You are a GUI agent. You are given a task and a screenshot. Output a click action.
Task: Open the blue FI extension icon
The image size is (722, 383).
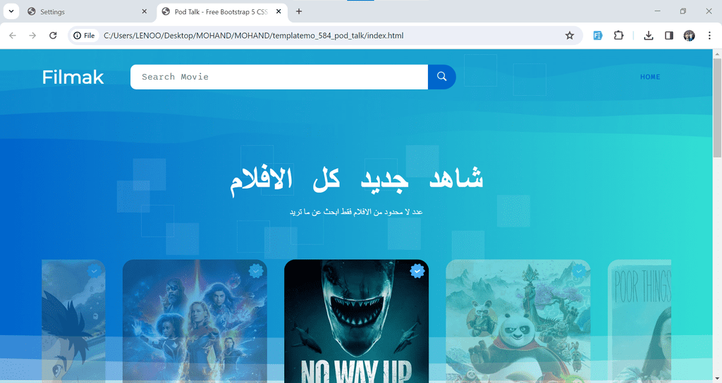[598, 35]
